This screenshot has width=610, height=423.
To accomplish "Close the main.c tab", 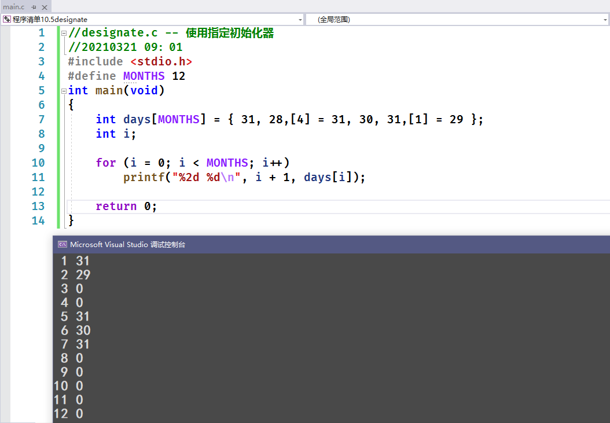I will (45, 7).
